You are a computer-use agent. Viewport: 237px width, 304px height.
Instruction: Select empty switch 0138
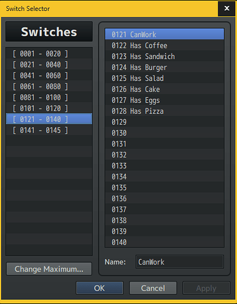(164, 221)
